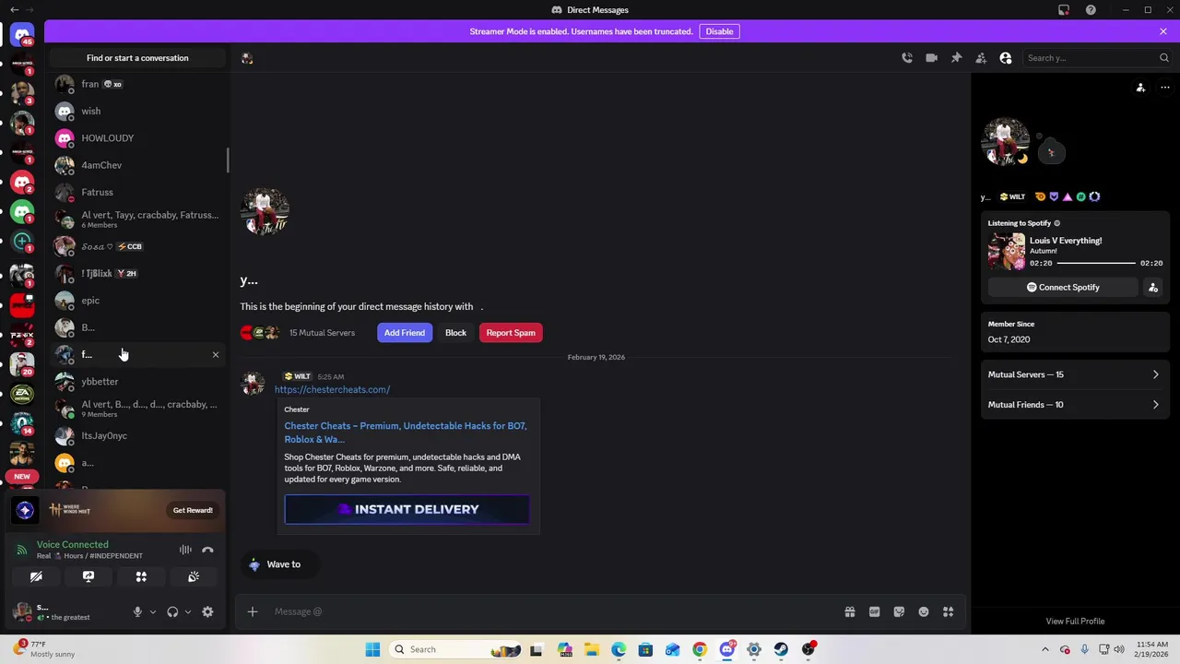Disable Streamer Mode button
This screenshot has height=664, width=1180.
pos(719,31)
